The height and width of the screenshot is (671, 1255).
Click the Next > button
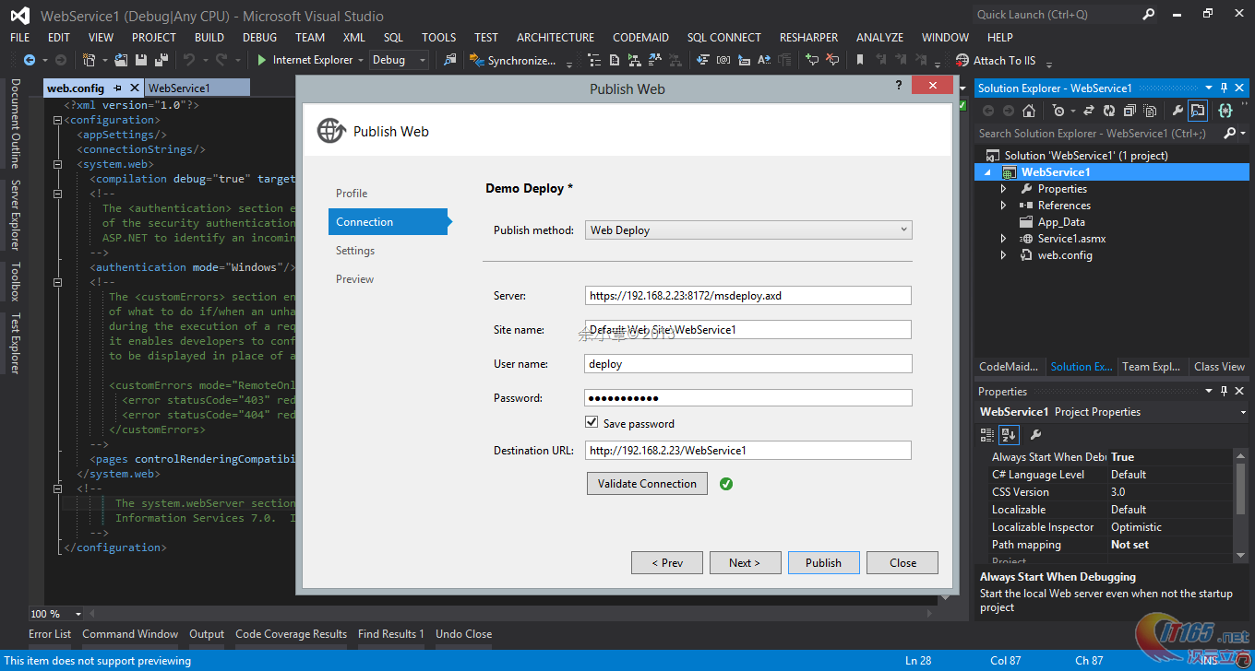[744, 562]
